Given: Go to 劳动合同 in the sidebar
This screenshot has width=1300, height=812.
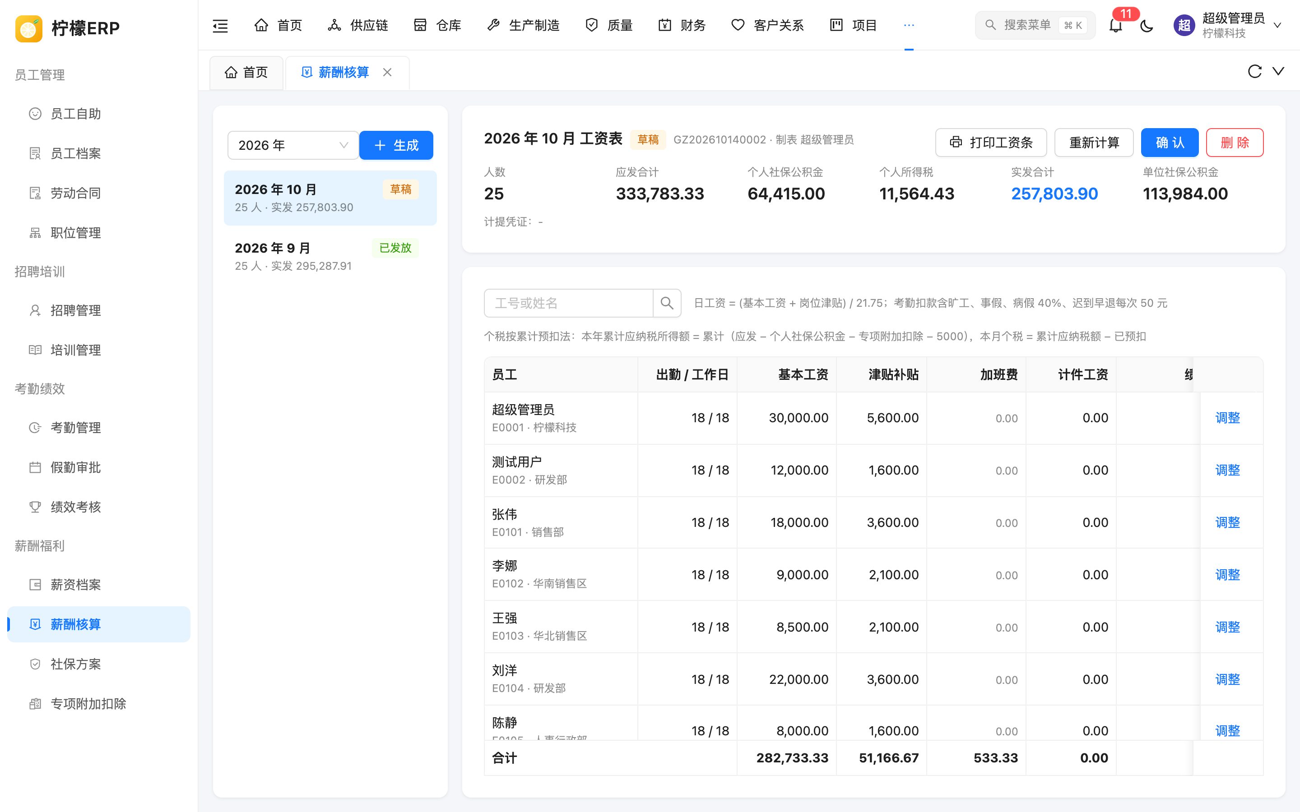Looking at the screenshot, I should click(99, 194).
